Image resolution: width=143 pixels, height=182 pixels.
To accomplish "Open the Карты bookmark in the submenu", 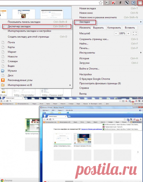I will tap(11, 47).
